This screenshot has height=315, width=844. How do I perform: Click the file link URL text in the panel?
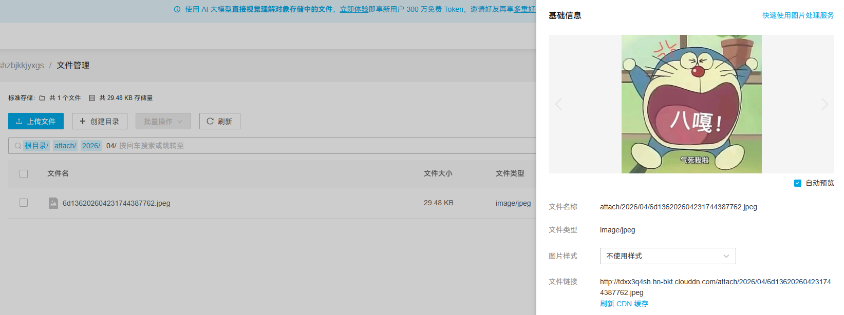[716, 287]
